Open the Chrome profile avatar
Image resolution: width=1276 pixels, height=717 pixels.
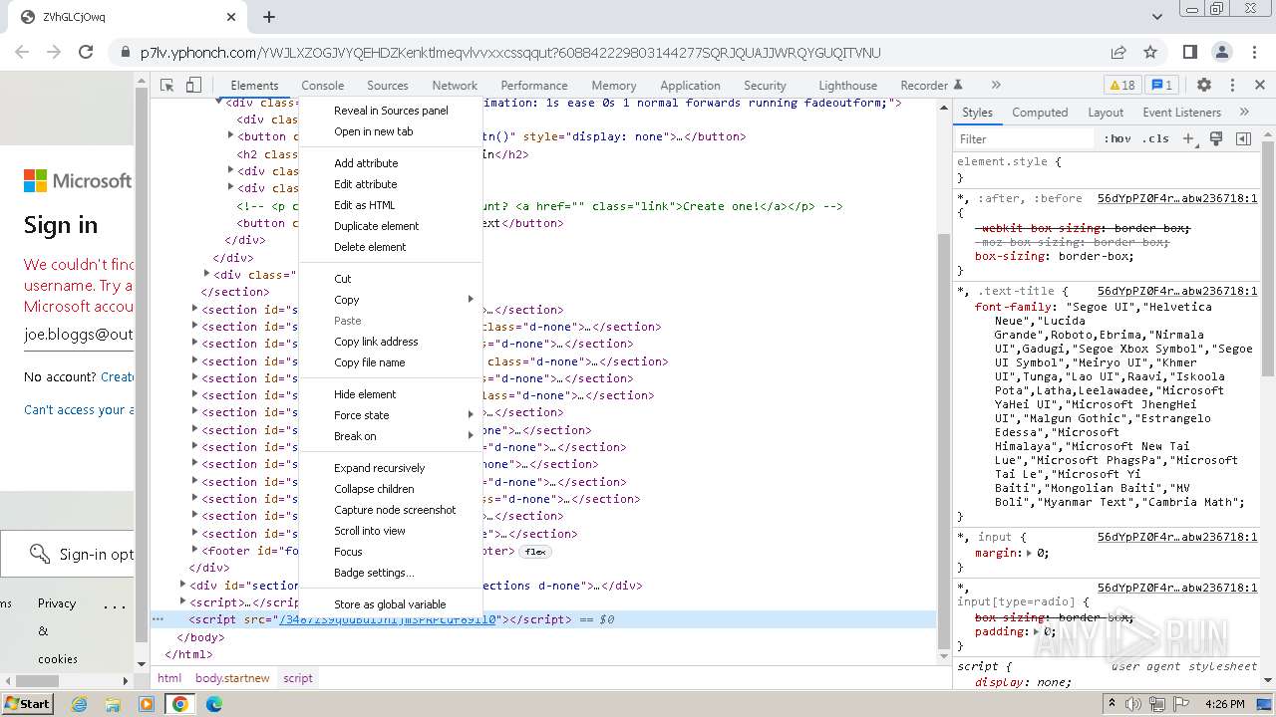(x=1222, y=53)
